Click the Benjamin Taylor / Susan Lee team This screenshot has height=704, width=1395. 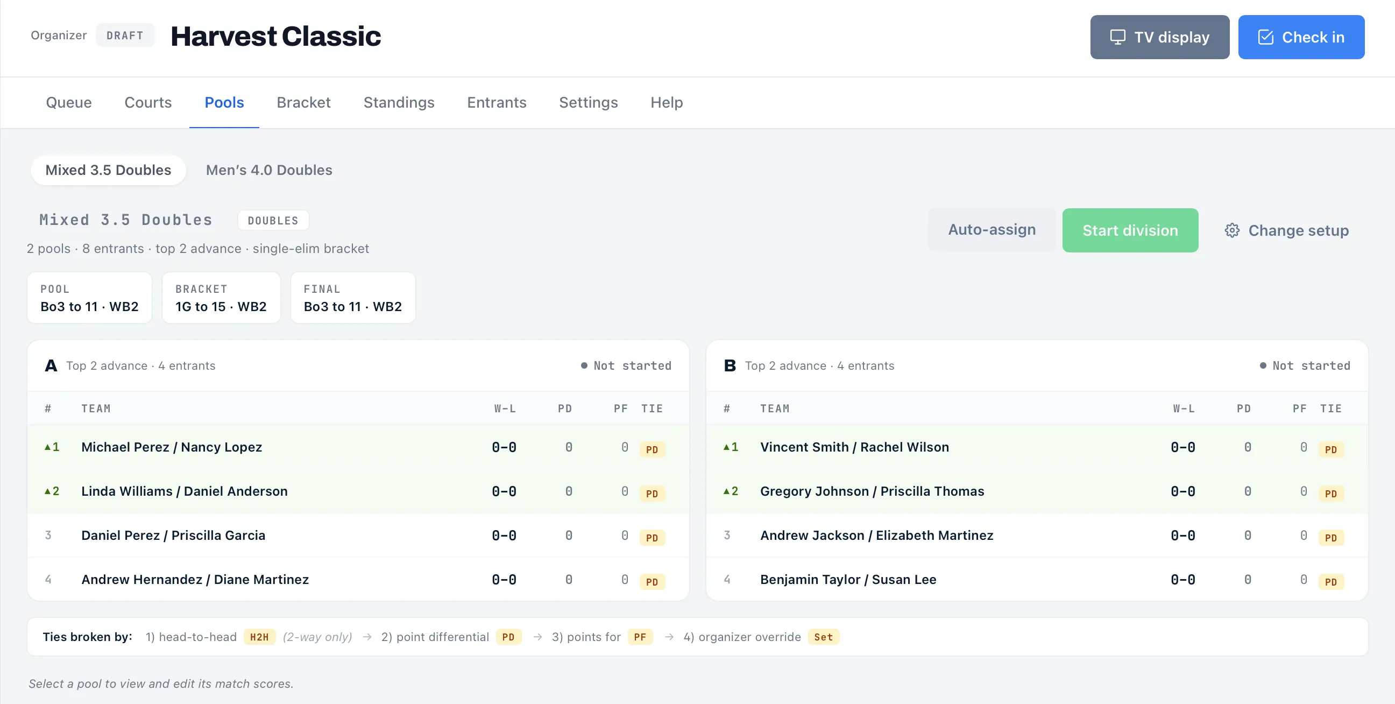point(848,579)
